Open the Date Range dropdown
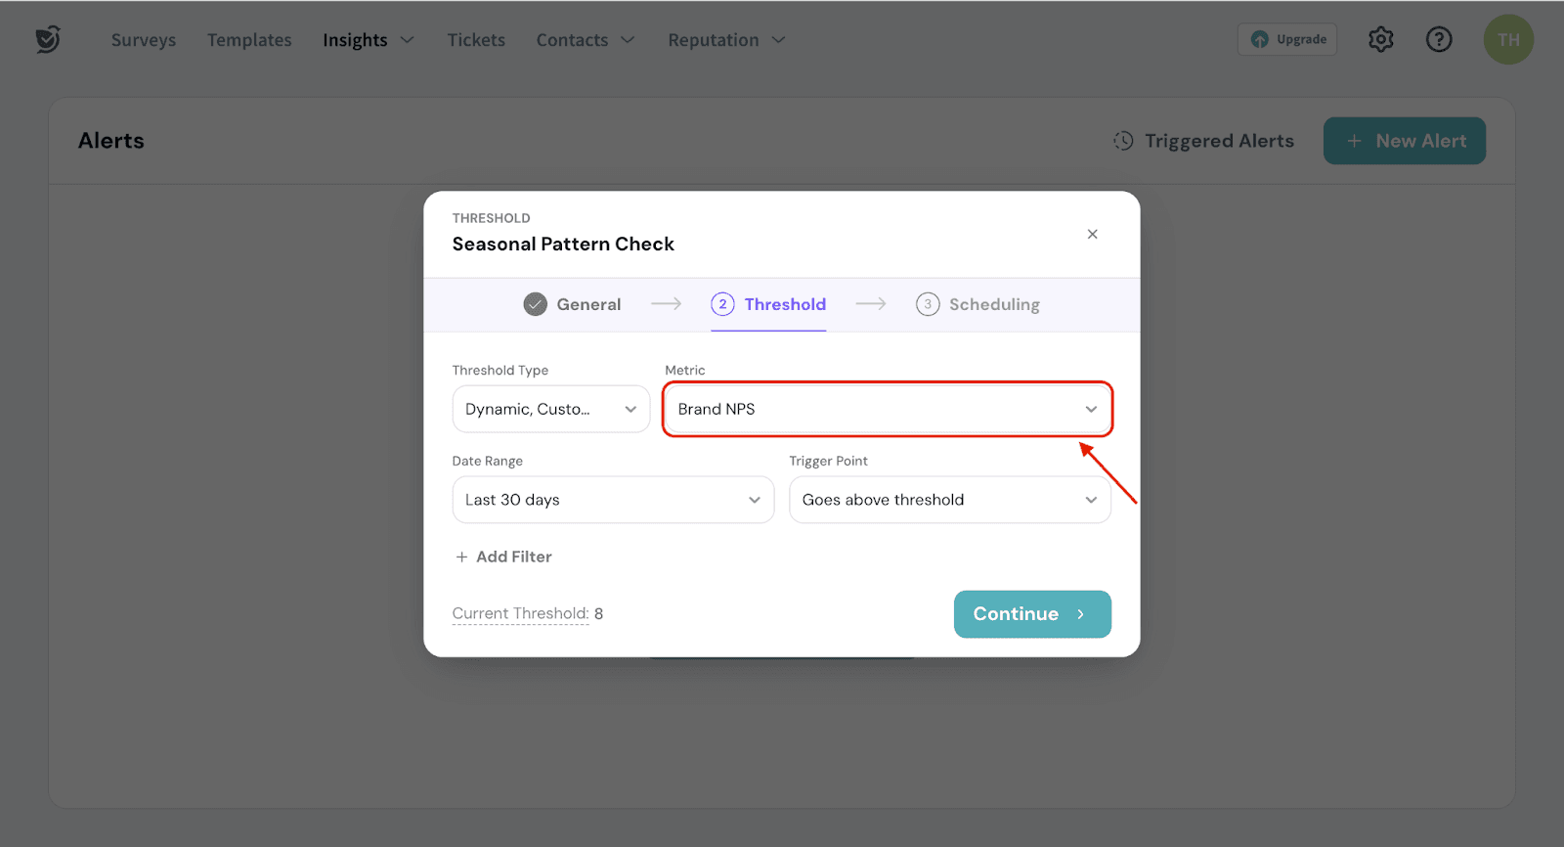 coord(613,500)
